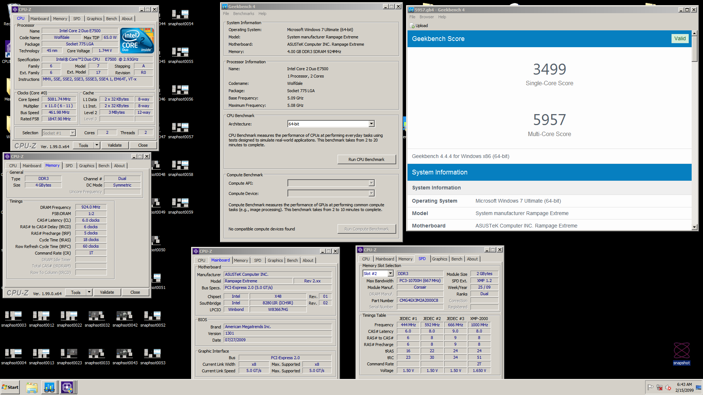
Task: Switch to CPU-Z taskbar icon
Action: click(x=67, y=387)
